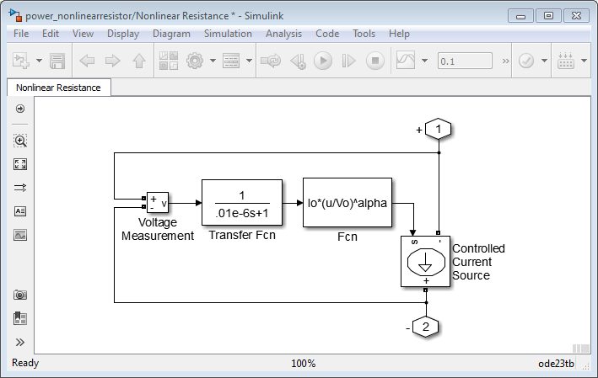Image resolution: width=598 pixels, height=378 pixels.
Task: Toggle the Hide/Show Model Browser icon
Action: click(20, 109)
